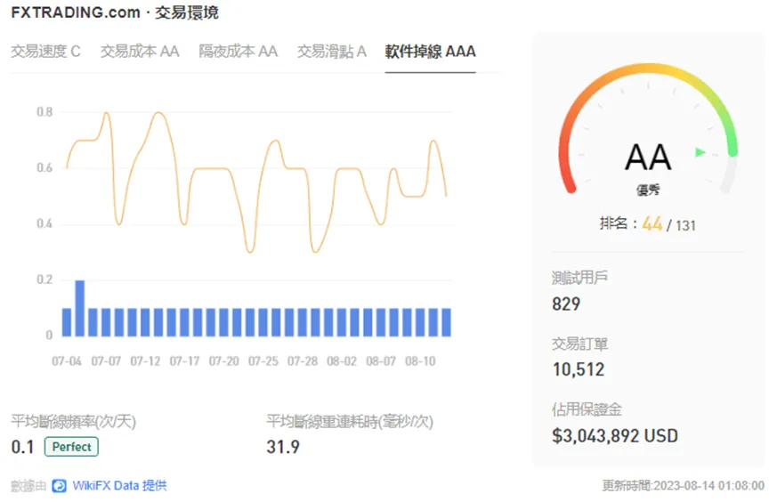This screenshot has width=769, height=502.
Task: Click the AA rating in the gauge
Action: (x=648, y=158)
